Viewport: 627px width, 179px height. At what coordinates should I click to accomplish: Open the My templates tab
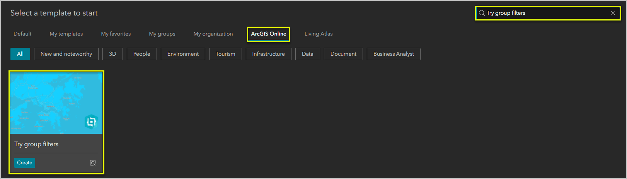[x=66, y=34]
